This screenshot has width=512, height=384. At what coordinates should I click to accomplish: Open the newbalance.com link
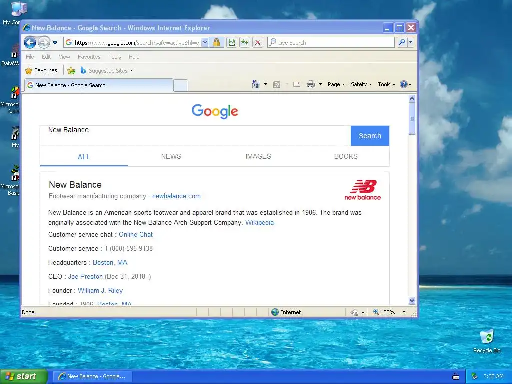click(x=176, y=196)
